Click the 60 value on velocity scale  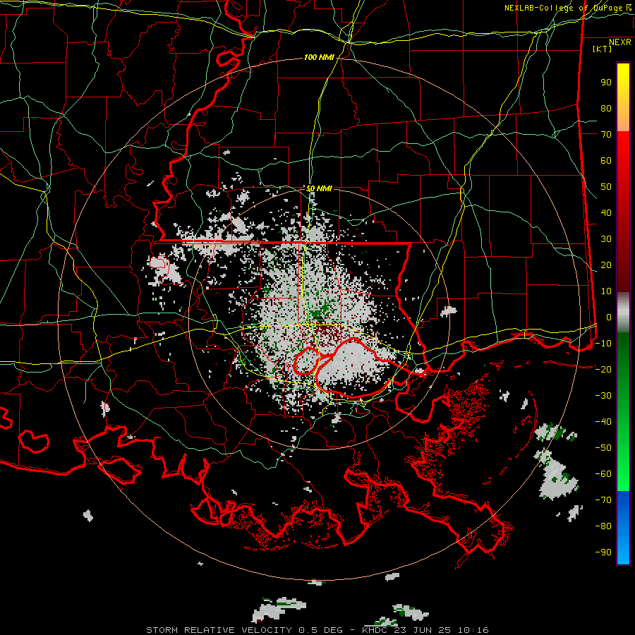coord(606,161)
